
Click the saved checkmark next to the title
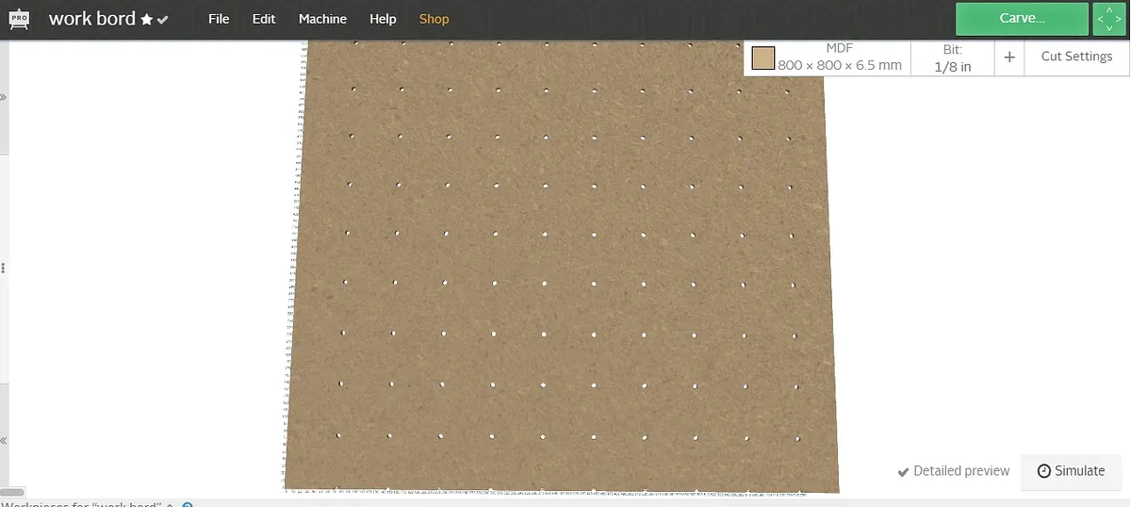click(163, 20)
